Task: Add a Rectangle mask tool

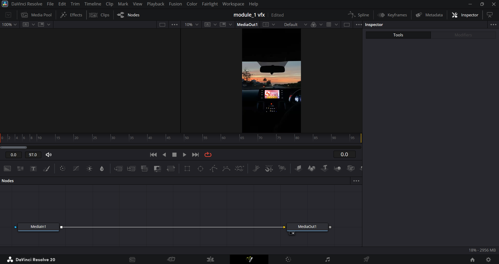Action: pos(187,169)
